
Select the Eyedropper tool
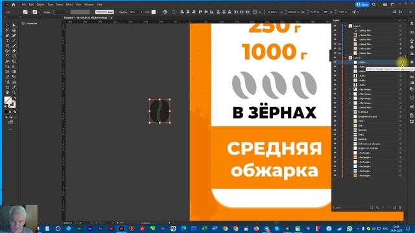(x=7, y=77)
